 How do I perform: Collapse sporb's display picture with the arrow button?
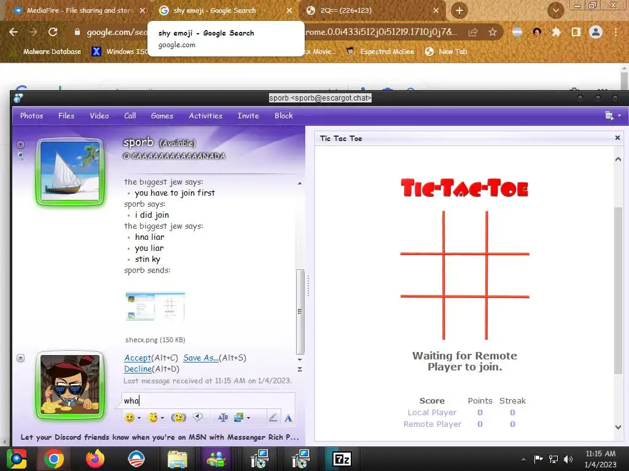pos(21,144)
